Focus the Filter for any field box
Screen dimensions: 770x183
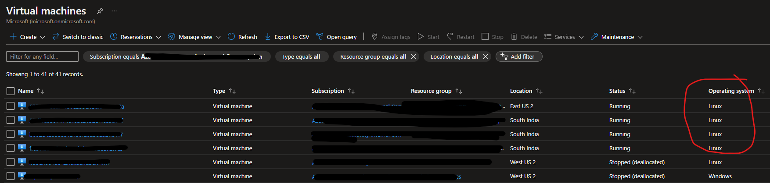42,56
